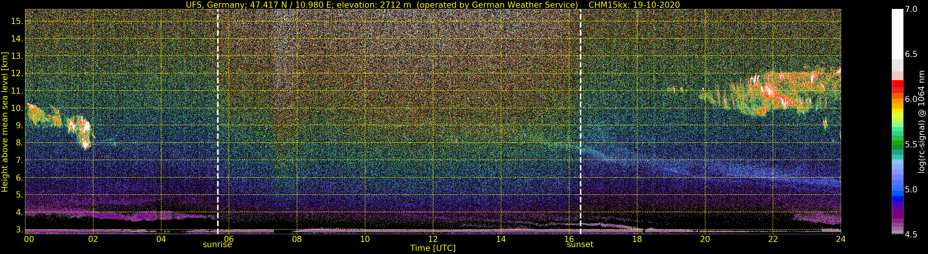The width and height of the screenshot is (928, 254).
Task: Click the '10.' height axis tick label
Action: [x=17, y=108]
